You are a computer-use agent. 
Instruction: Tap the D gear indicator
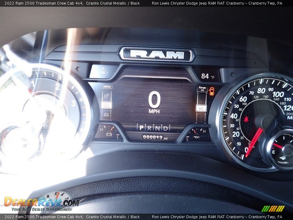point(165,128)
